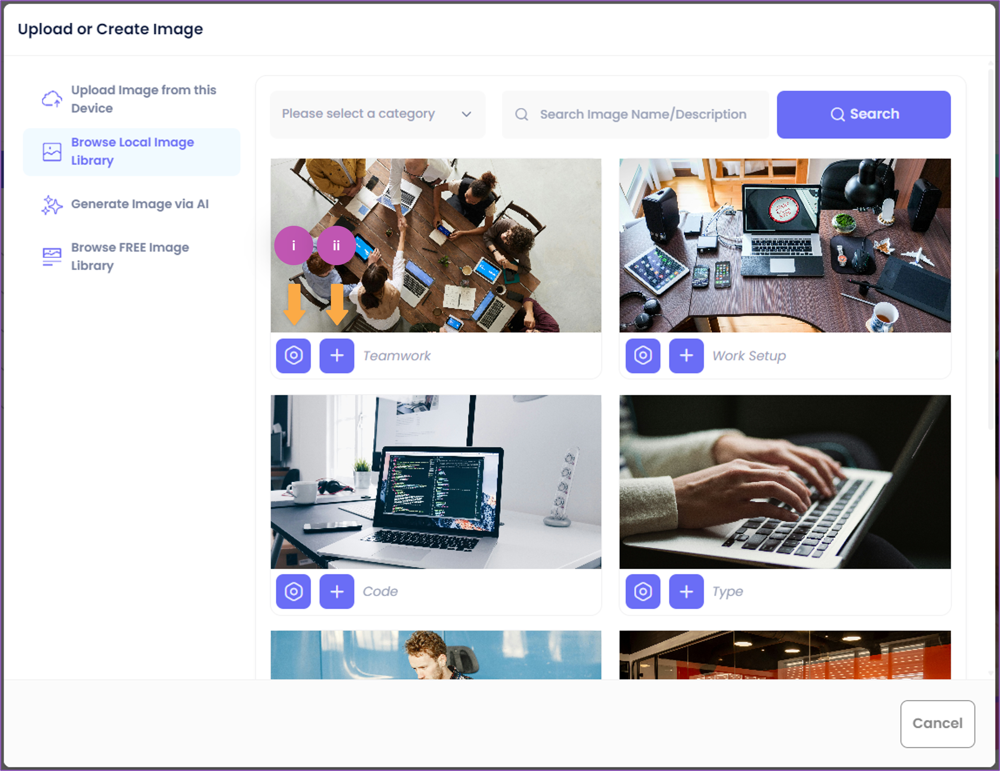Click the Teamwork meeting table thumbnail
Screen dimensions: 1000x771
click(x=436, y=245)
